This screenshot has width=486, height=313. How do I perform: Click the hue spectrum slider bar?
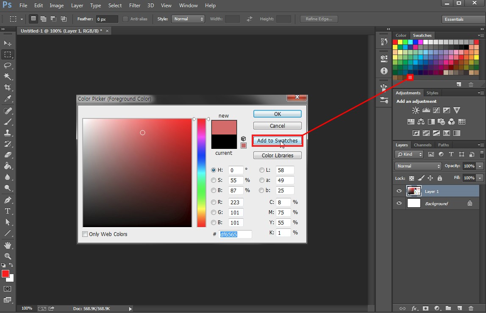click(201, 173)
